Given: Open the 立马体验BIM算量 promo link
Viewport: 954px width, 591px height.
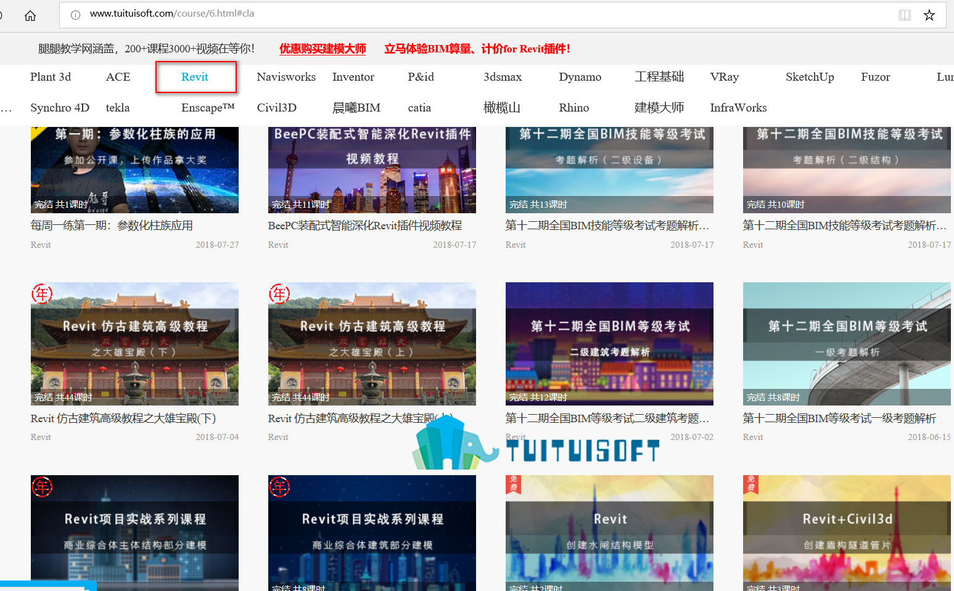Looking at the screenshot, I should [477, 49].
